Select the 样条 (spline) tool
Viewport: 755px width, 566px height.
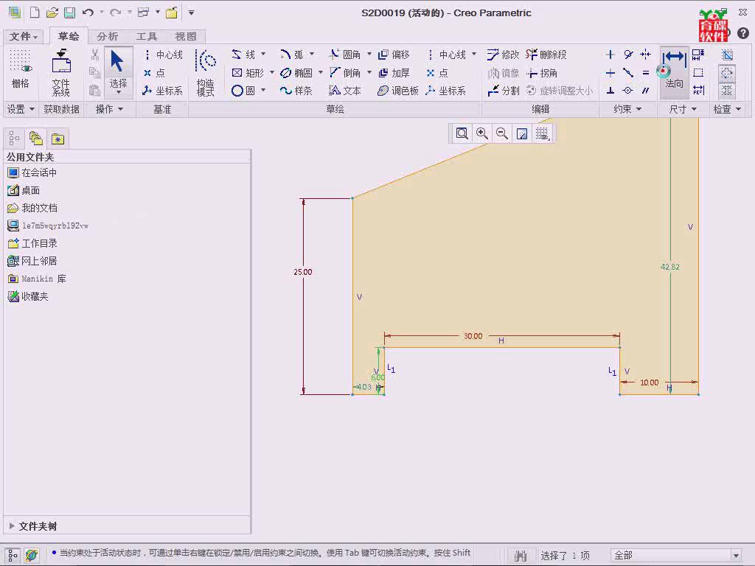(x=296, y=91)
